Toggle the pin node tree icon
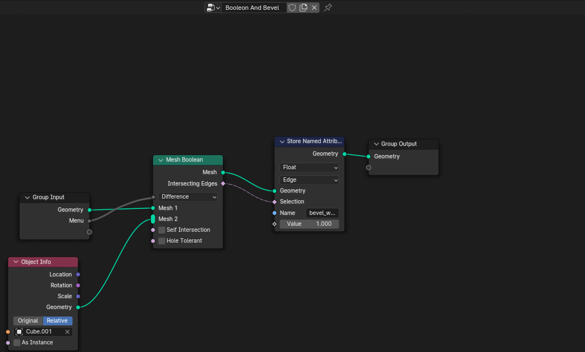The width and height of the screenshot is (585, 352). pos(328,8)
